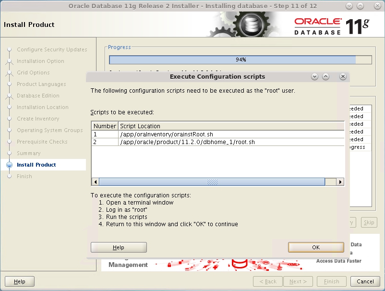Select Grid Options step
Image resolution: width=385 pixels, height=291 pixels.
[33, 73]
